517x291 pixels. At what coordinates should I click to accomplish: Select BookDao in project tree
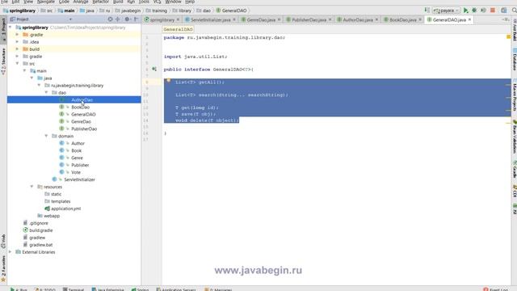(80, 108)
